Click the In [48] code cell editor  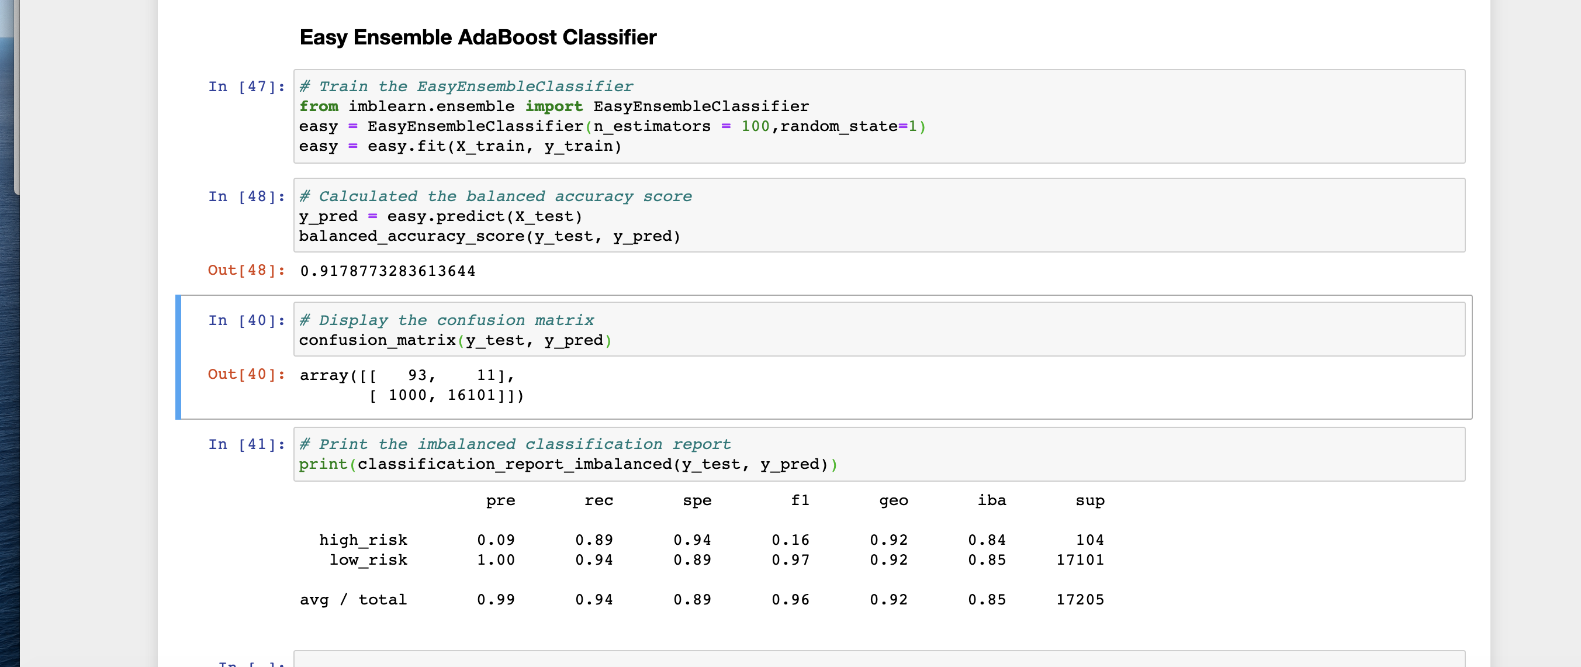[879, 215]
